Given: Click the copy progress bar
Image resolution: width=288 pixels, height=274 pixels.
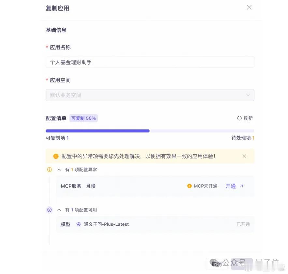Looking at the screenshot, I should click(x=150, y=131).
